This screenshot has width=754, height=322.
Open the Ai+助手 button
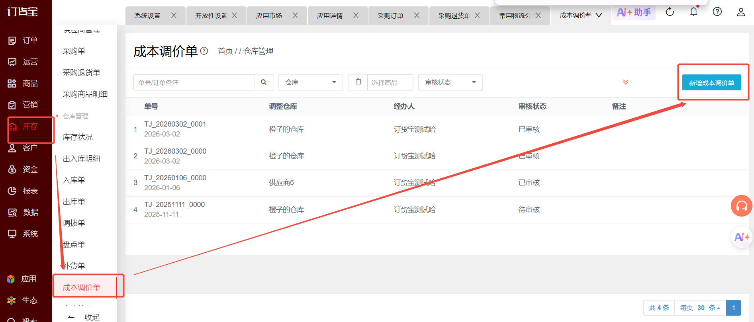pos(634,12)
